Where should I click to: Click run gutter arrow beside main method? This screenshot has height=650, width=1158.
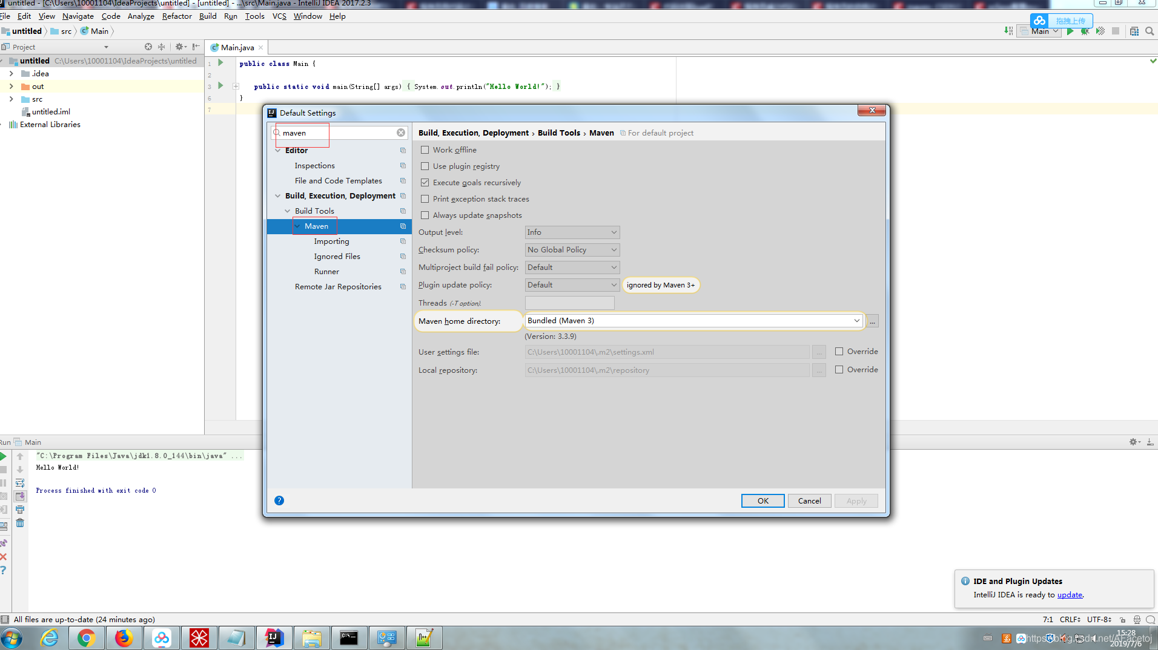click(221, 85)
